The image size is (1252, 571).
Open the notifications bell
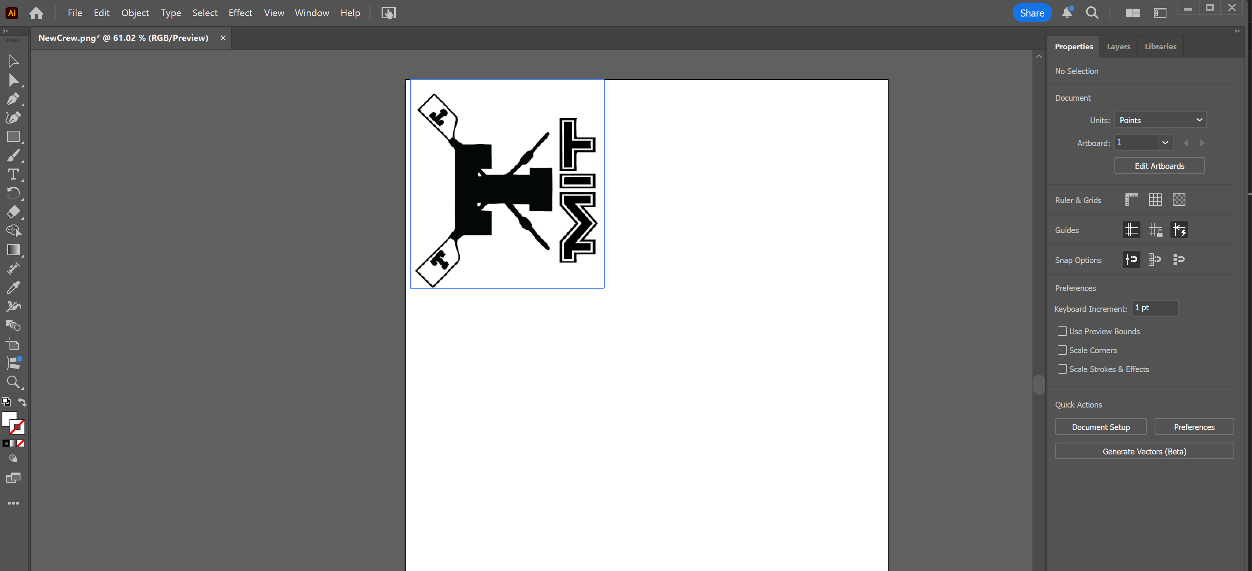1067,13
